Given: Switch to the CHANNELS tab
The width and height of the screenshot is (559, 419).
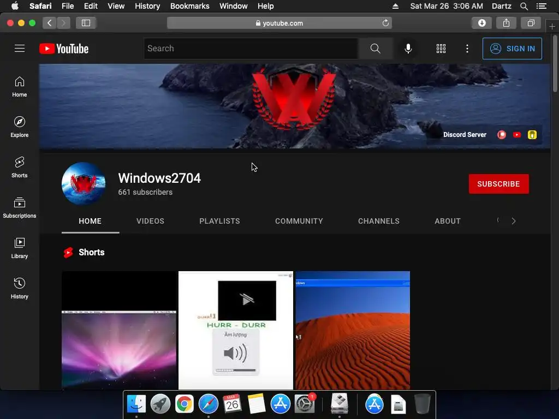Looking at the screenshot, I should coord(379,221).
